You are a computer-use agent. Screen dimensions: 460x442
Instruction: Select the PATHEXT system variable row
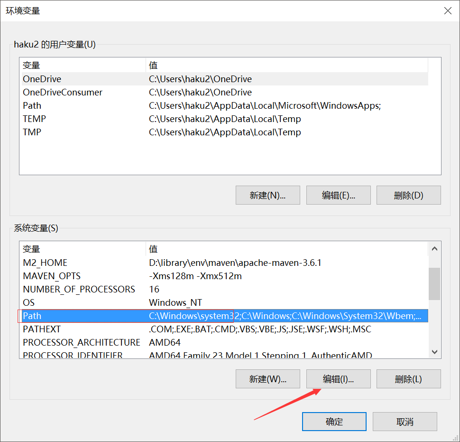click(x=42, y=329)
